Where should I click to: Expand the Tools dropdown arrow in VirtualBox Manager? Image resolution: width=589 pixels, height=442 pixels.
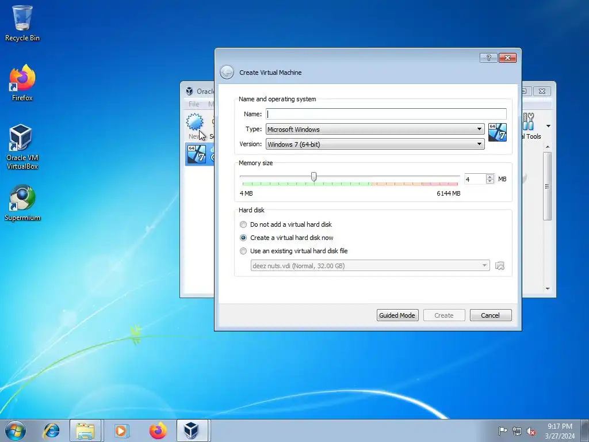point(548,126)
